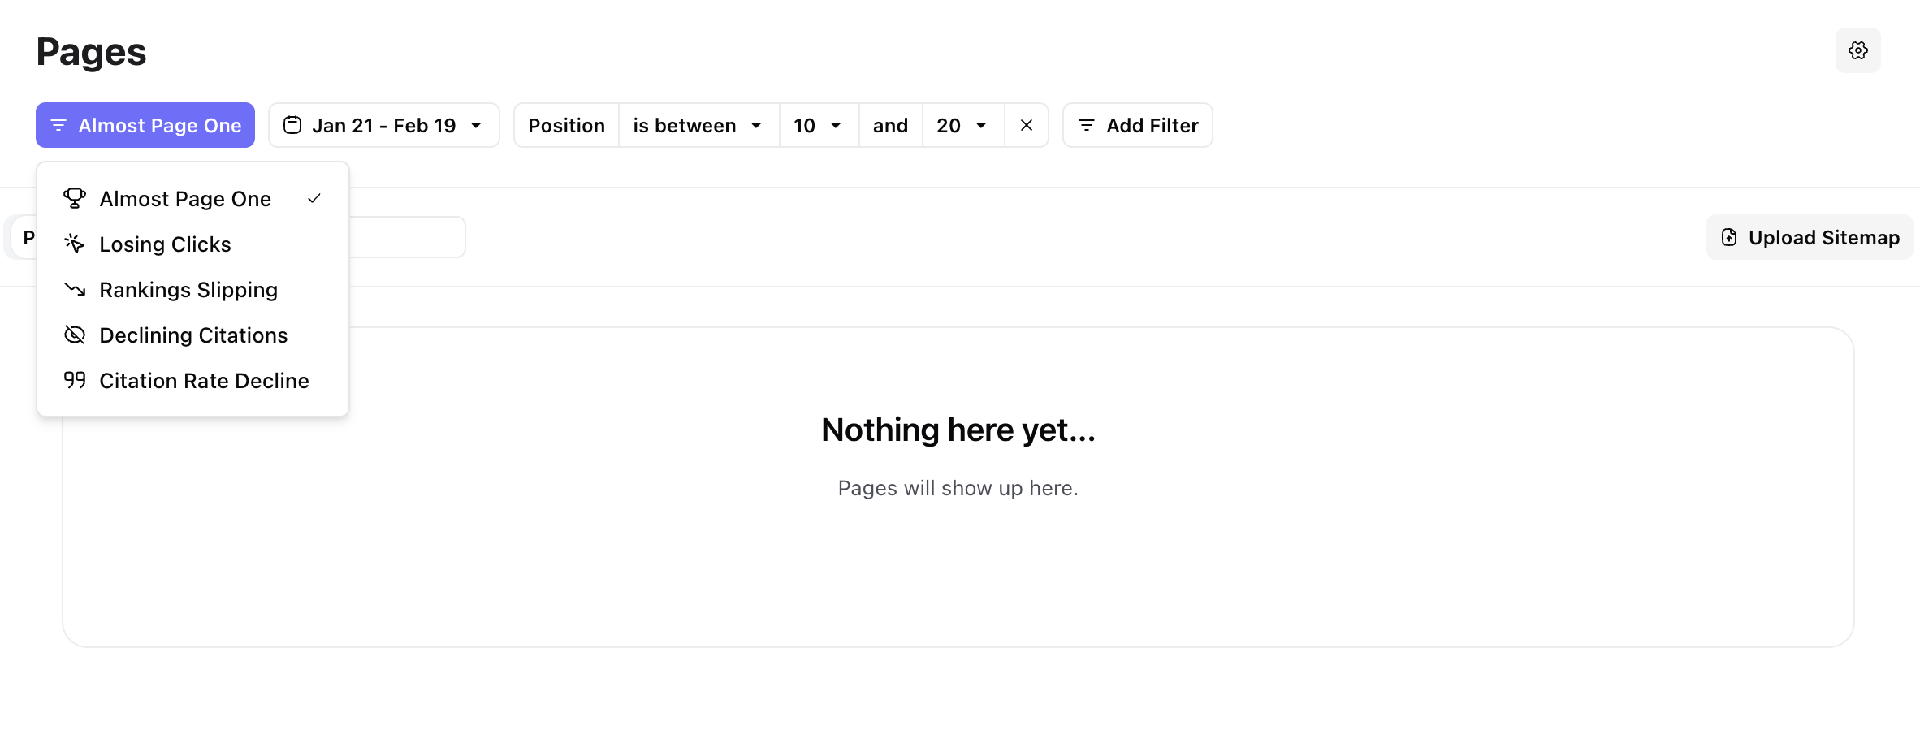Screen dimensions: 1920x747
Task: Click the calendar icon in the date range picker
Action: 293,124
